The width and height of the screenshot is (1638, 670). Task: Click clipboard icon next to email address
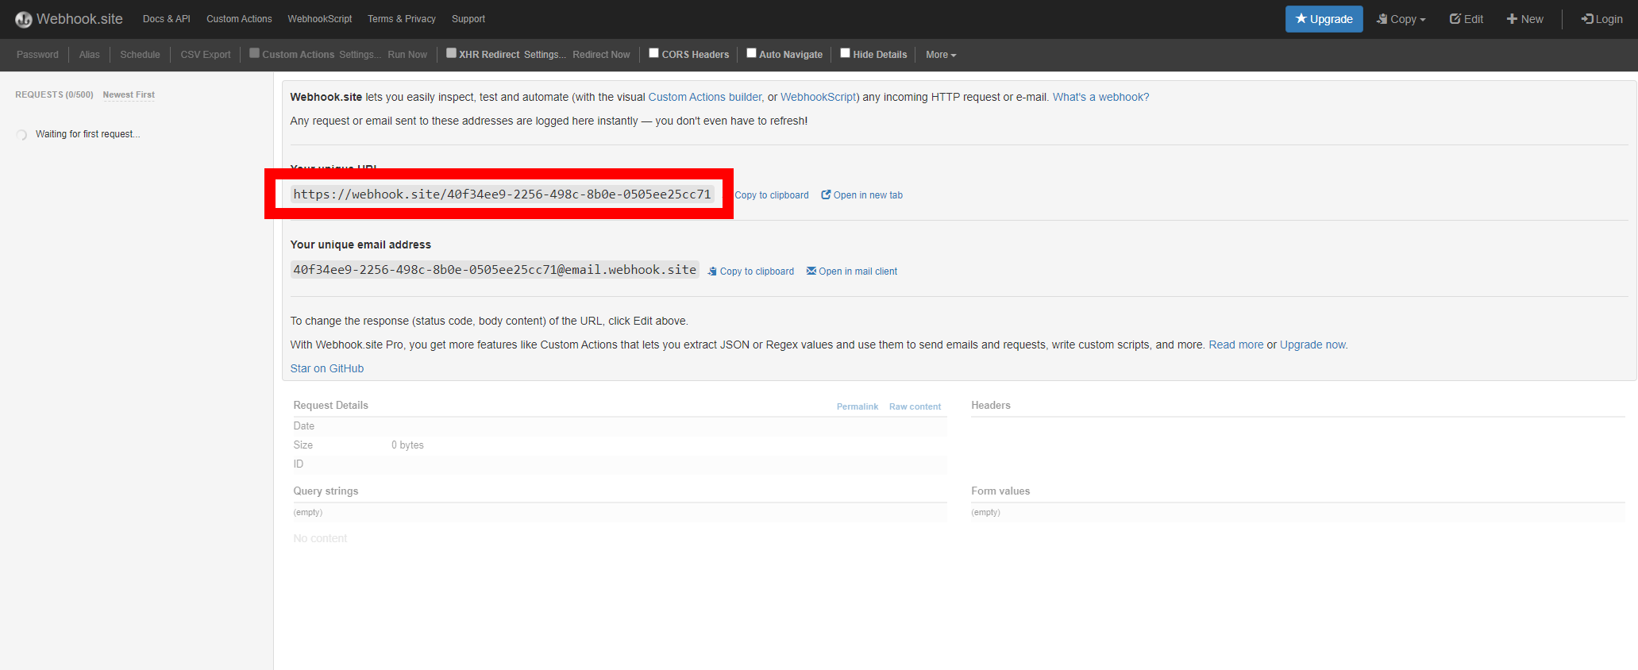click(712, 271)
